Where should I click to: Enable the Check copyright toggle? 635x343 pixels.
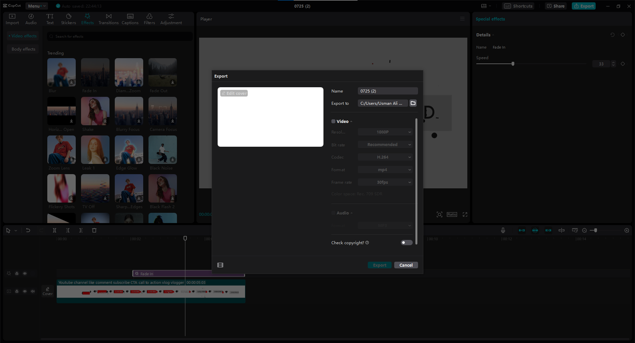[x=407, y=243]
